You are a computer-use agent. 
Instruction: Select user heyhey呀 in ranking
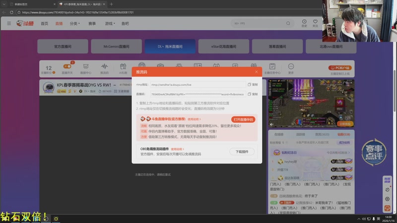click(x=290, y=162)
